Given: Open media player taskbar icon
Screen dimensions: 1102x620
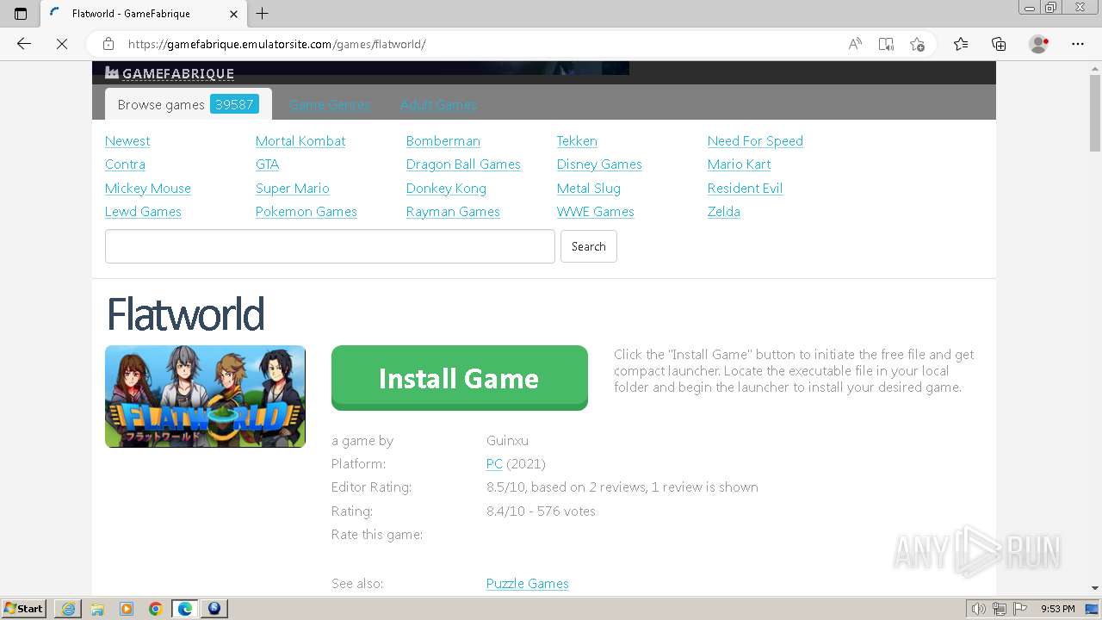Looking at the screenshot, I should point(127,609).
